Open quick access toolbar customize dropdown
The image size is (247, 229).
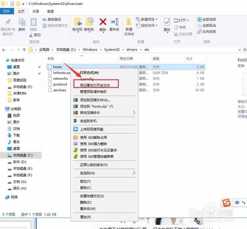pos(23,4)
